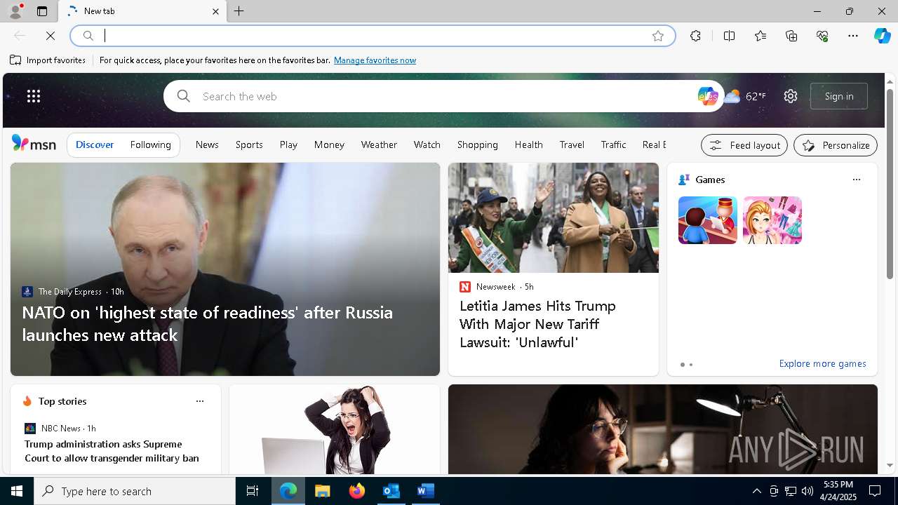Click the NBC News source label
Screen dimensions: 898x505
tap(60, 428)
